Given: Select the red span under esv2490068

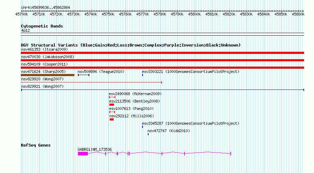Looking at the screenshot, I should (112, 97).
